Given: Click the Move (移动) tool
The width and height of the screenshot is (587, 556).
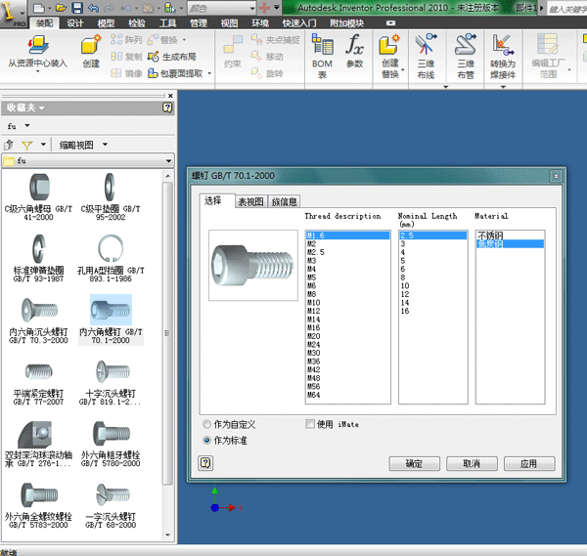Looking at the screenshot, I should (x=267, y=57).
